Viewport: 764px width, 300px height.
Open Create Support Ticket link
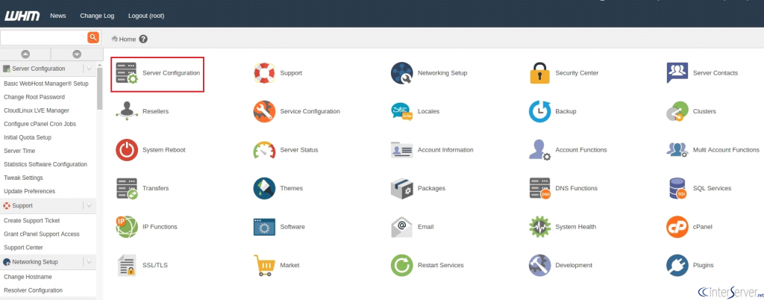click(x=33, y=221)
